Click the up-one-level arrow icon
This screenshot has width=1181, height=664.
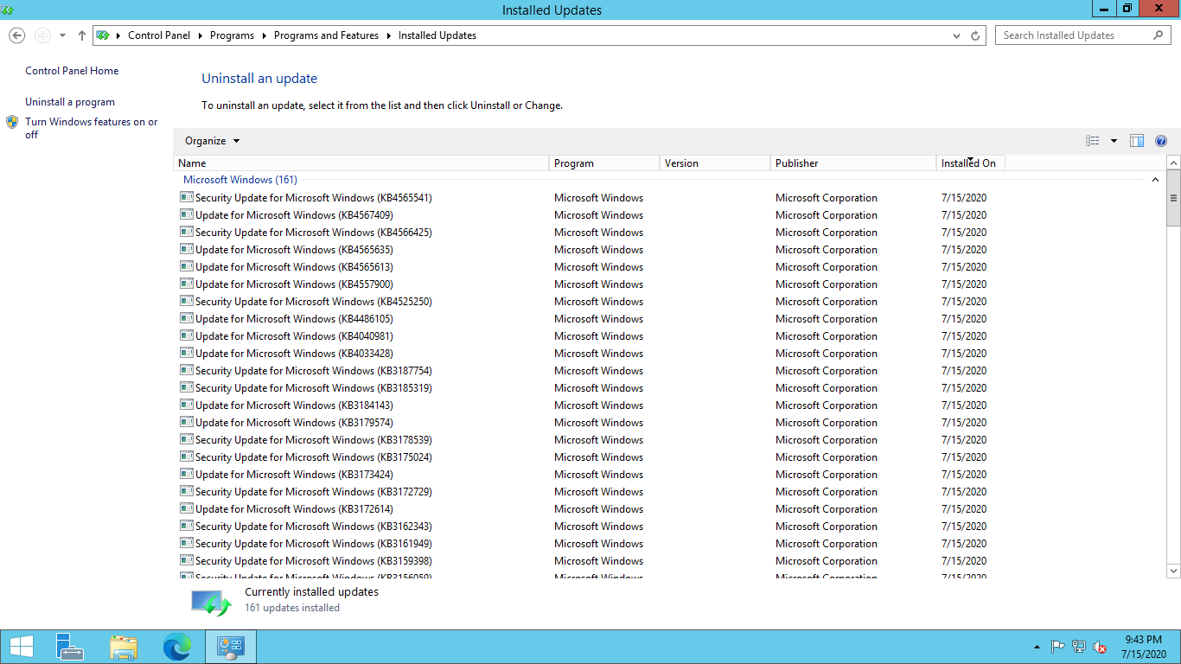coord(82,35)
